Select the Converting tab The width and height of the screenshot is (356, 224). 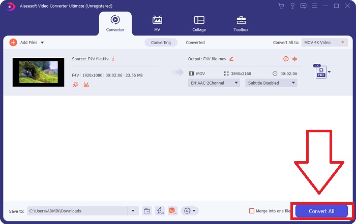click(161, 43)
